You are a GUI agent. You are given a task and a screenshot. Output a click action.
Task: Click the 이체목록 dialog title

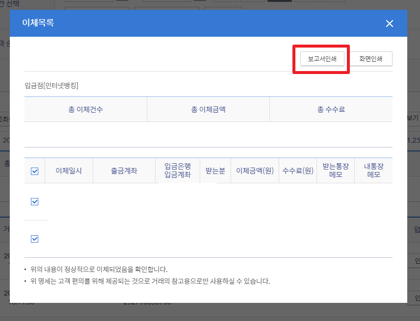38,23
